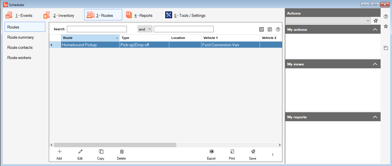Viewport: 392px width, 166px height.
Task: Open Route workers in the sidebar
Action: 19,58
